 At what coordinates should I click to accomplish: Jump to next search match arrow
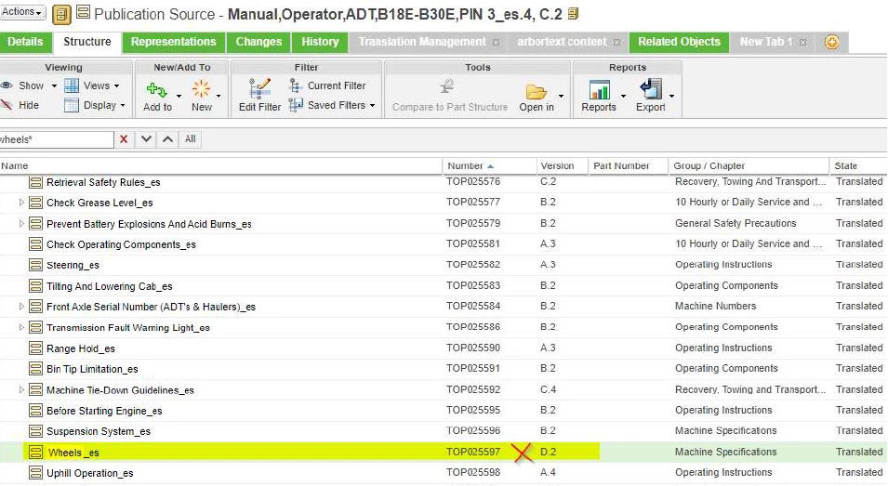point(146,139)
